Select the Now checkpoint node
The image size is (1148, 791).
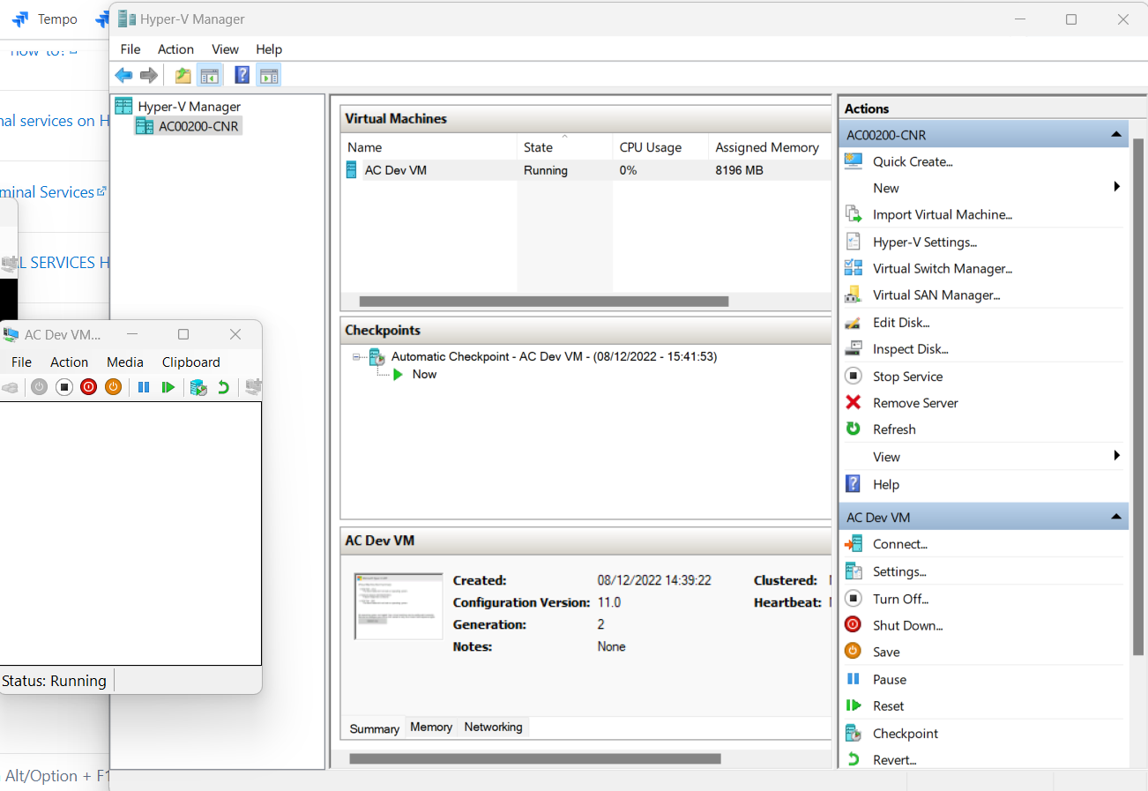(424, 374)
